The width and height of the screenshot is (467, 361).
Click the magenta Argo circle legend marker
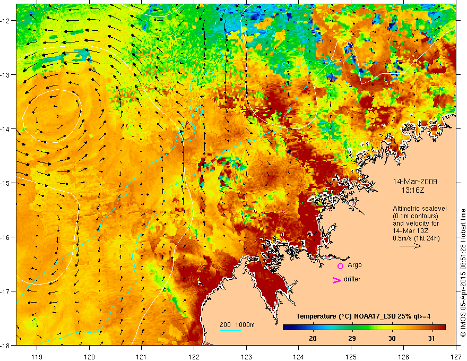[x=340, y=266]
